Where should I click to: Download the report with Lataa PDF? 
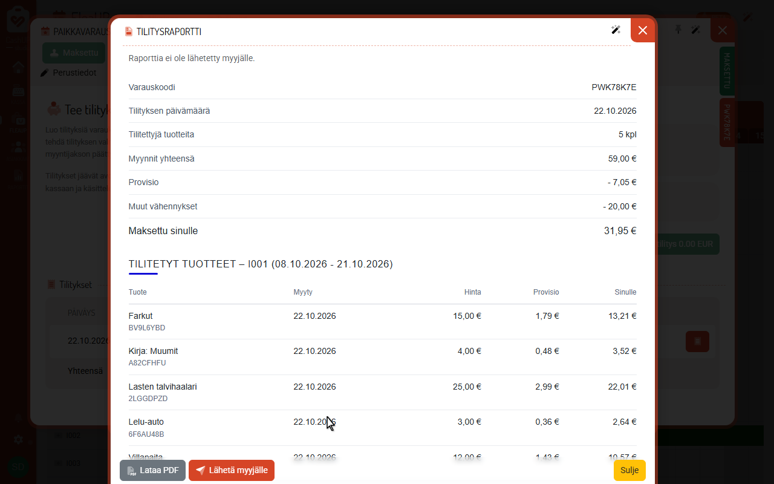[152, 470]
